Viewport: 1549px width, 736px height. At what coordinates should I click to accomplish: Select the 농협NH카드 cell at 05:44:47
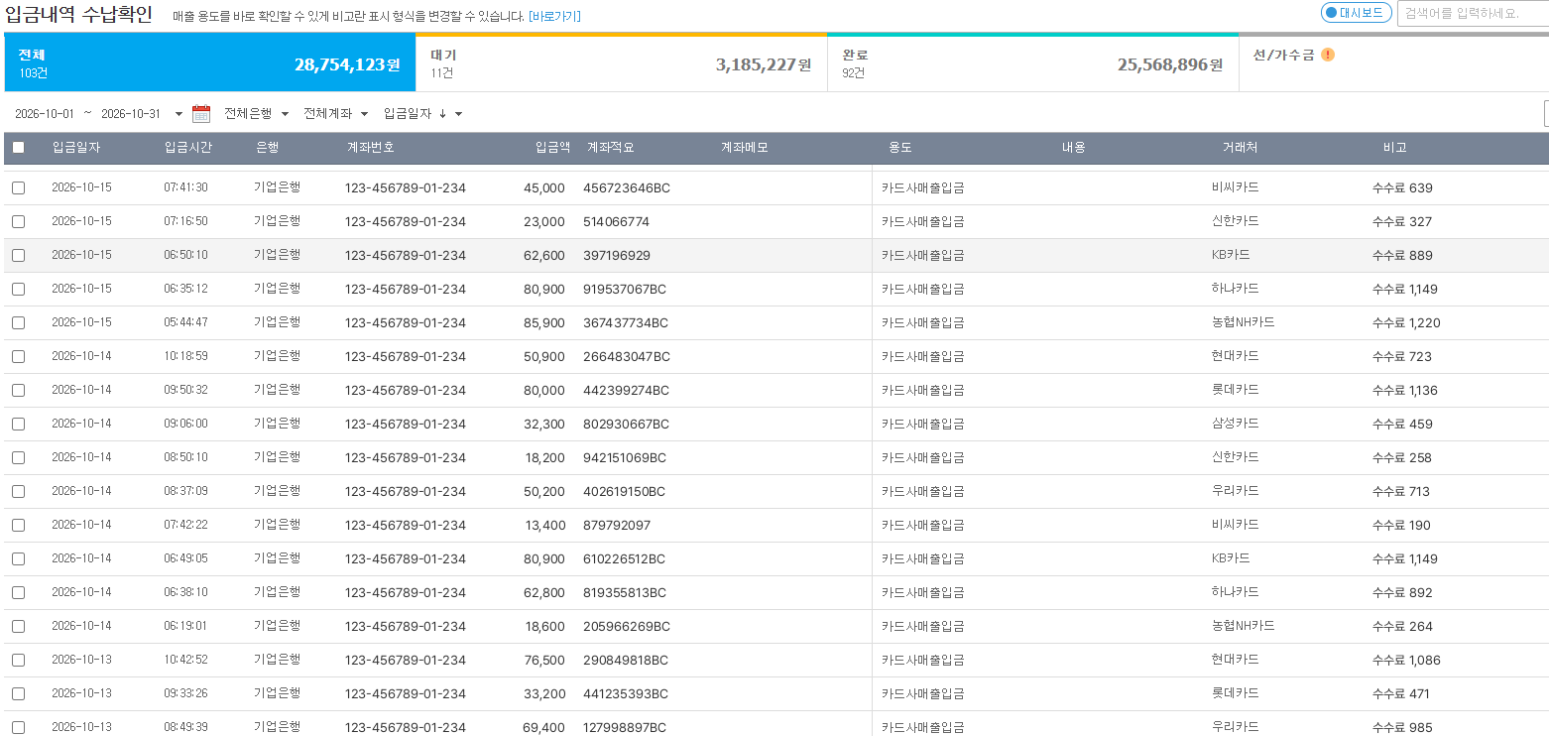click(x=1244, y=322)
